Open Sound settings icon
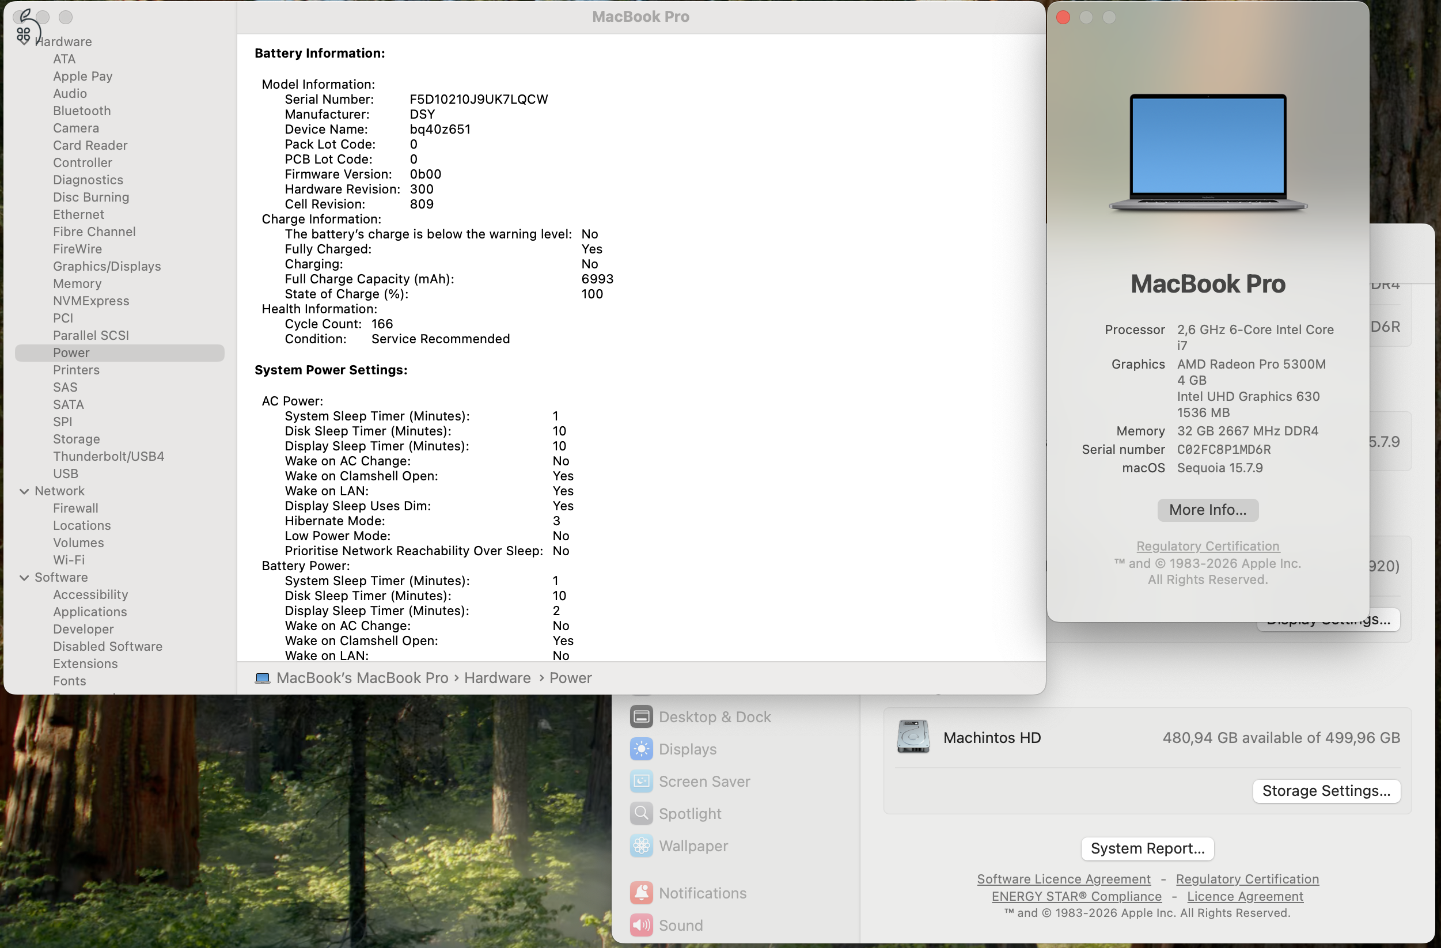The width and height of the screenshot is (1441, 948). pos(641,925)
